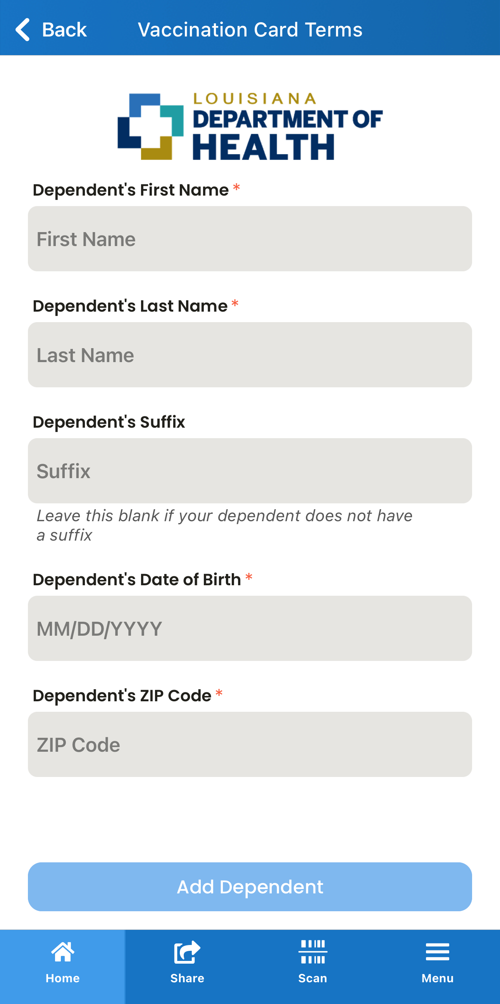The width and height of the screenshot is (500, 1004).
Task: Select the ZIP Code input field
Action: point(250,744)
